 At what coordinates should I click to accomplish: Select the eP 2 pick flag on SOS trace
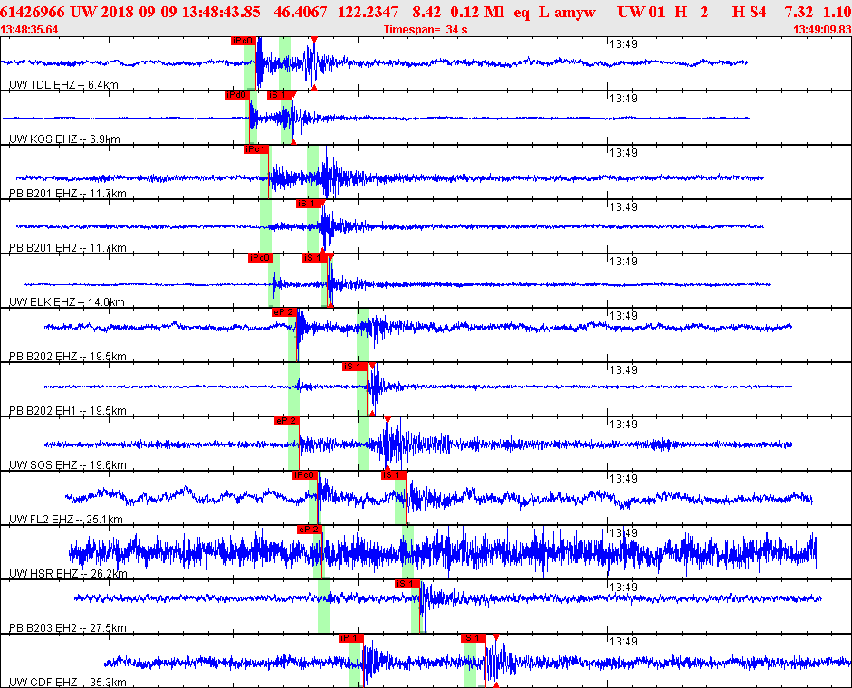point(286,421)
